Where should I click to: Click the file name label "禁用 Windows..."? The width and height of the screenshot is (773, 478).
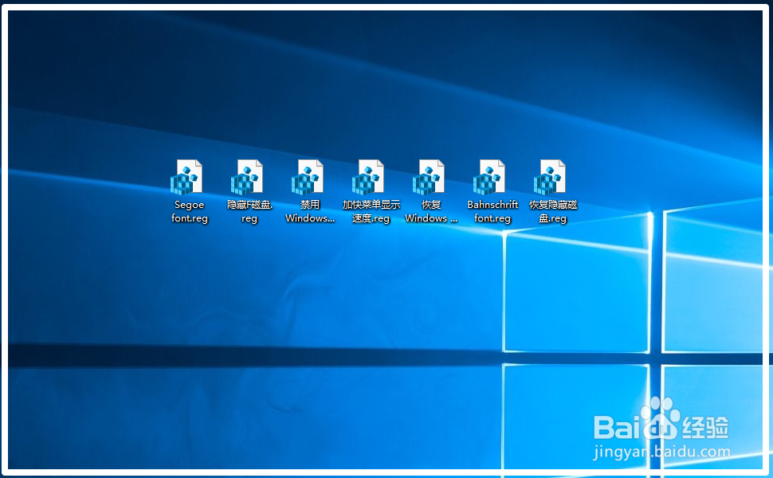310,211
